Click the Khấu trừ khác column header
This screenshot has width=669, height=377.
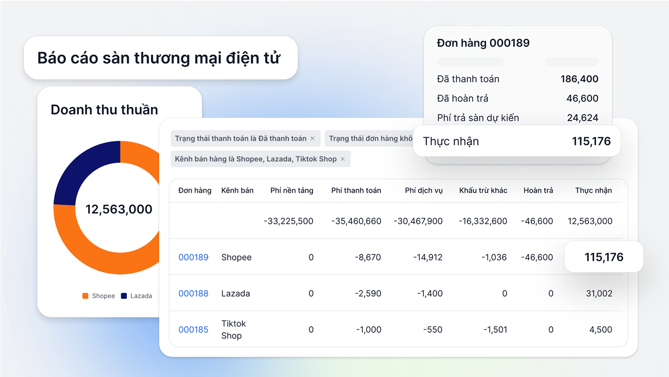(x=483, y=190)
